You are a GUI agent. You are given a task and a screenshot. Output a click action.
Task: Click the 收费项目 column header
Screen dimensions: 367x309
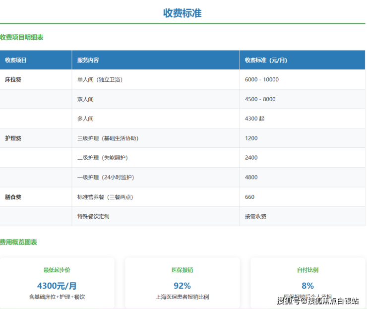click(16, 60)
